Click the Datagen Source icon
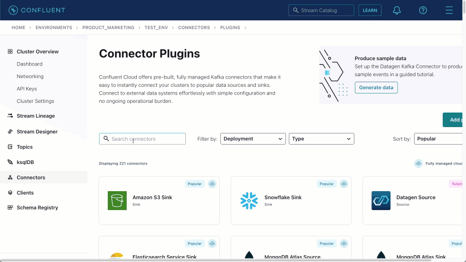This screenshot has width=466, height=262. coord(381,200)
